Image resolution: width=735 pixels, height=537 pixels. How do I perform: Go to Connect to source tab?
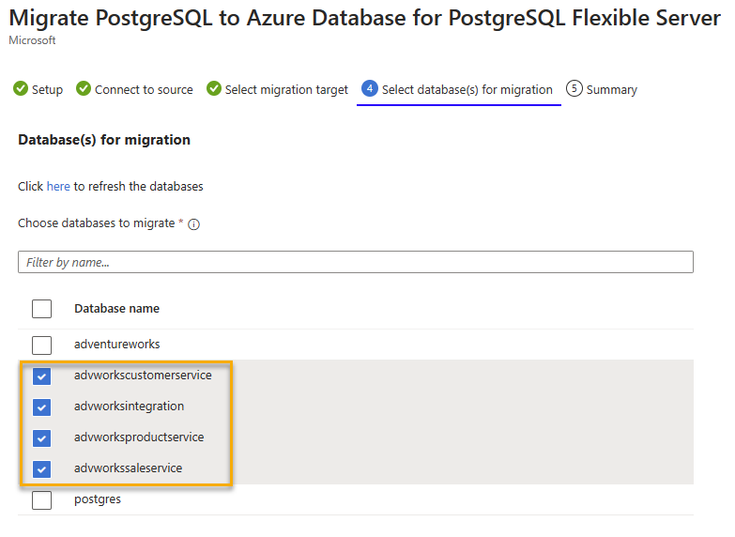coord(134,89)
